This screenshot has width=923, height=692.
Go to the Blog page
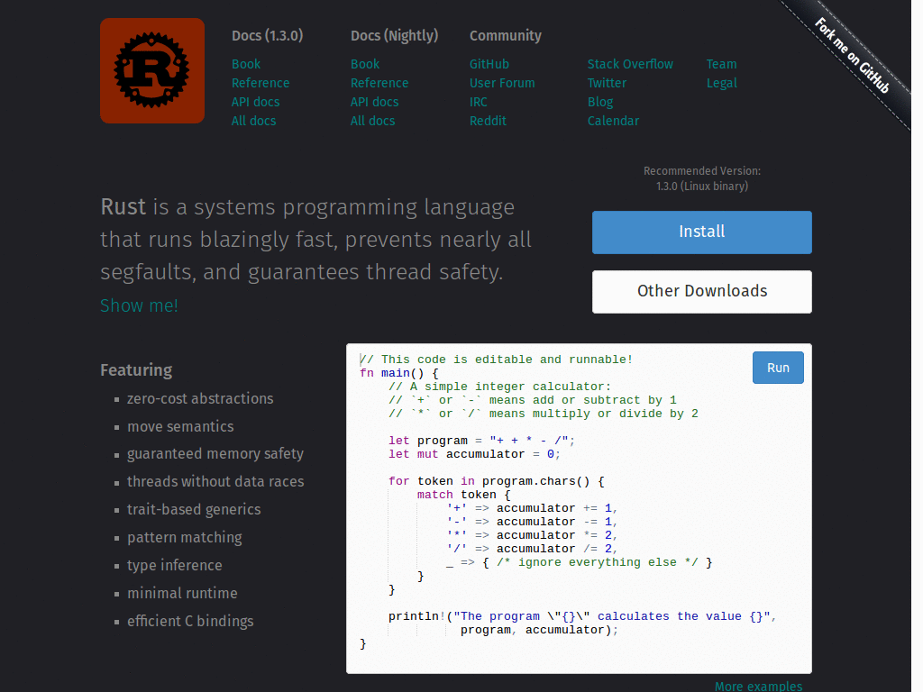(x=599, y=102)
